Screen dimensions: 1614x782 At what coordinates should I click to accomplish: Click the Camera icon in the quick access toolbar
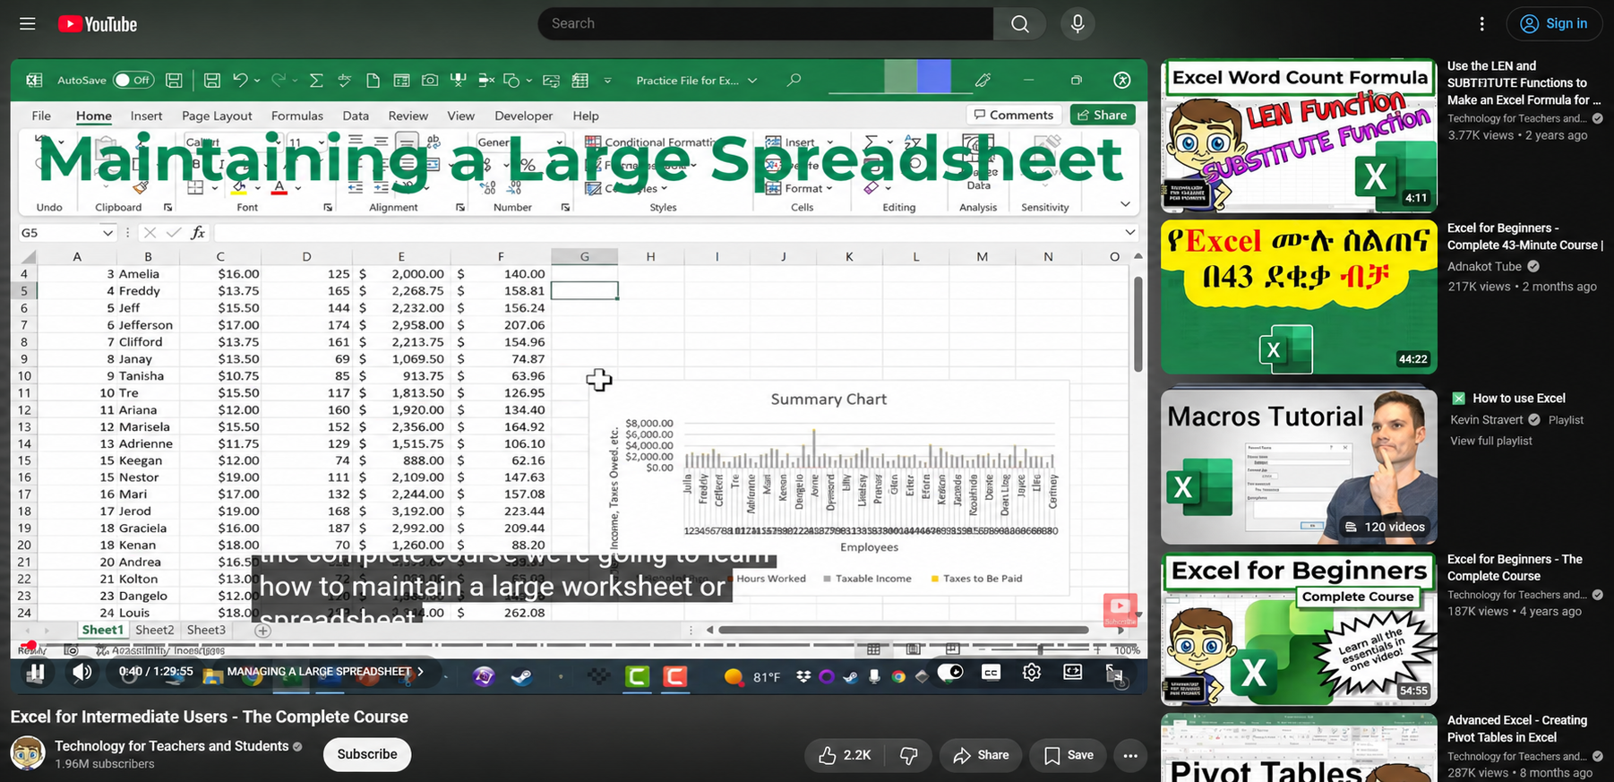coord(430,81)
